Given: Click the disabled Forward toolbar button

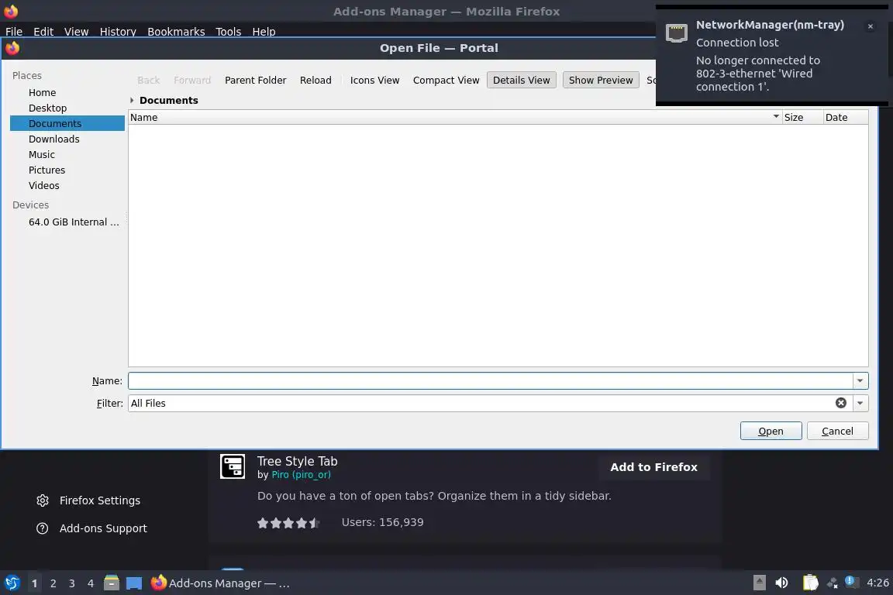Looking at the screenshot, I should [192, 81].
